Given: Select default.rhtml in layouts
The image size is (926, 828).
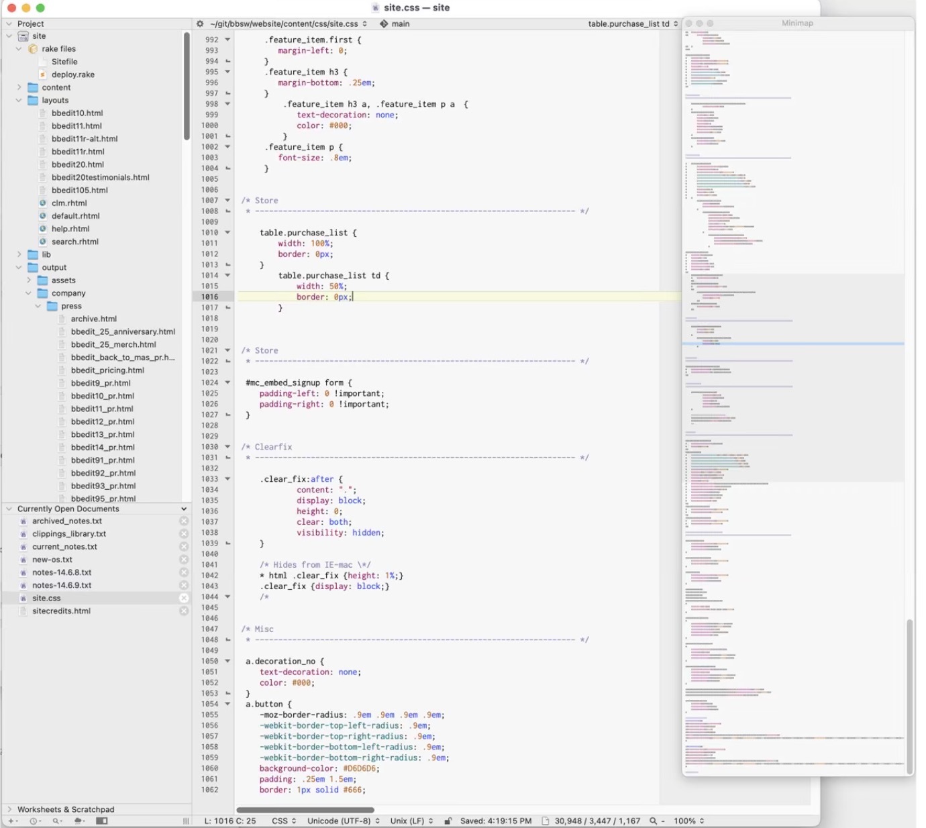Looking at the screenshot, I should 75,216.
